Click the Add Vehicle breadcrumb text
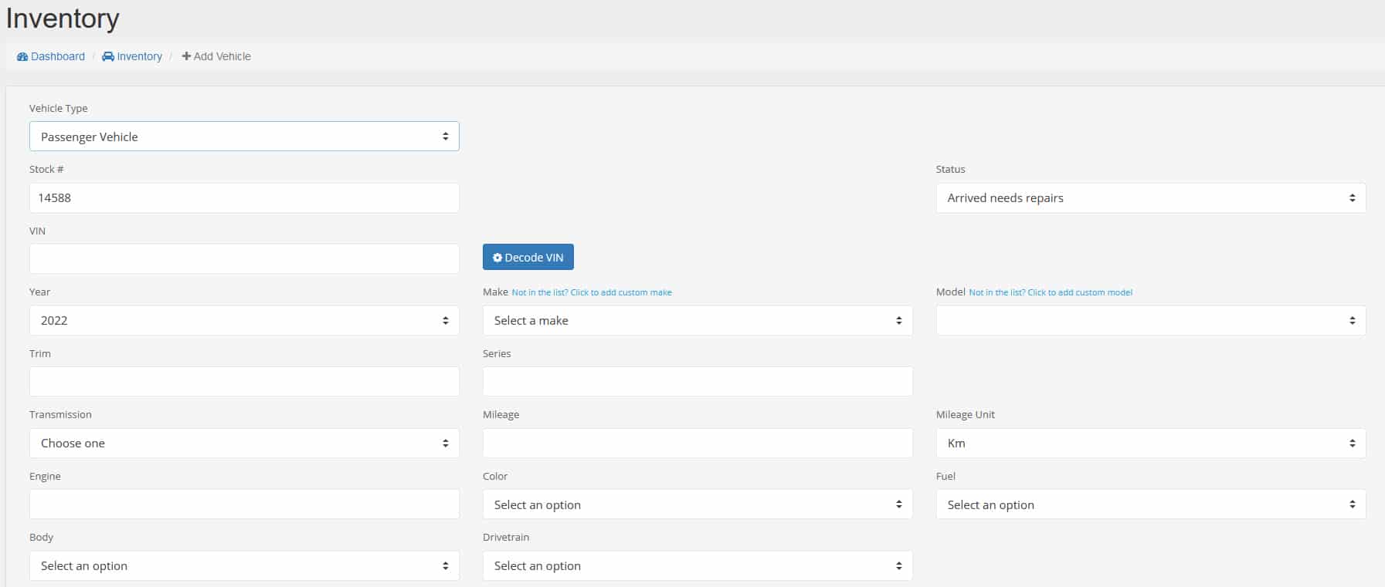The height and width of the screenshot is (587, 1385). [x=216, y=56]
